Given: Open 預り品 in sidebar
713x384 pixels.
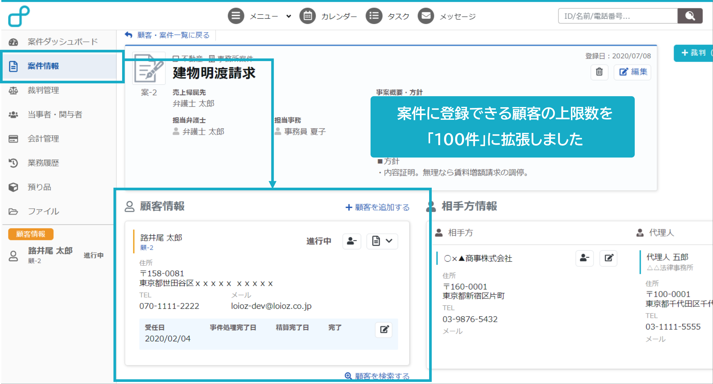Looking at the screenshot, I should [59, 187].
